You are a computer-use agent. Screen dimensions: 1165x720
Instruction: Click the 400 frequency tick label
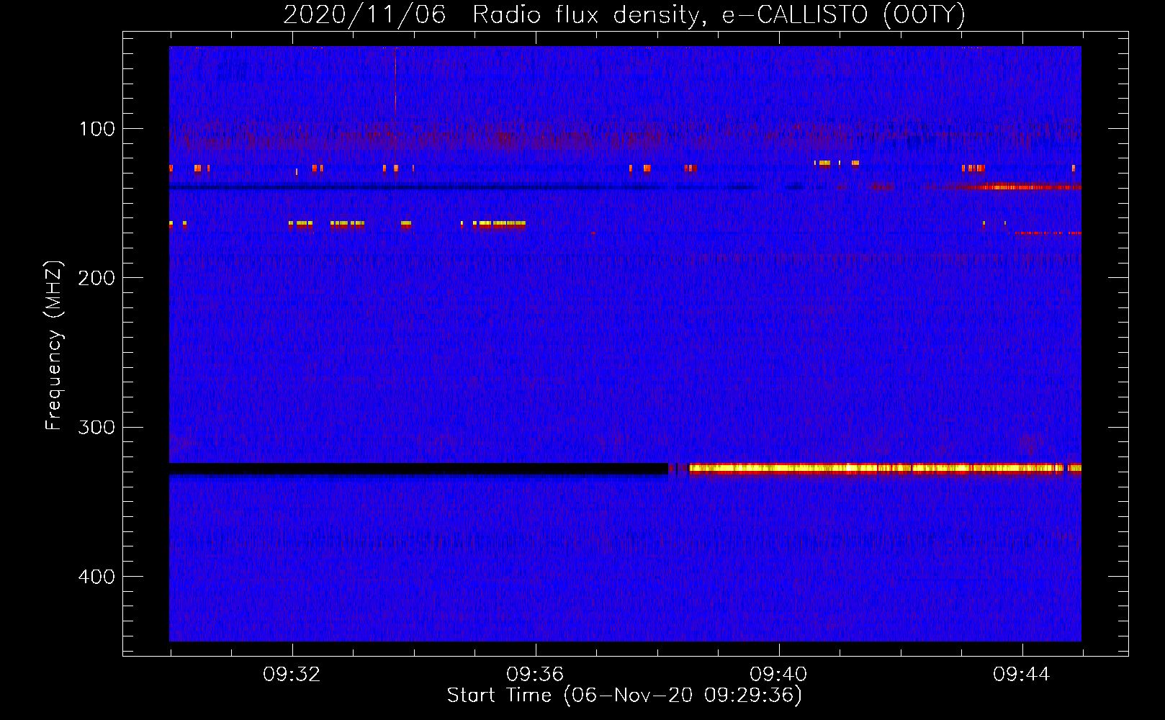[x=97, y=577]
